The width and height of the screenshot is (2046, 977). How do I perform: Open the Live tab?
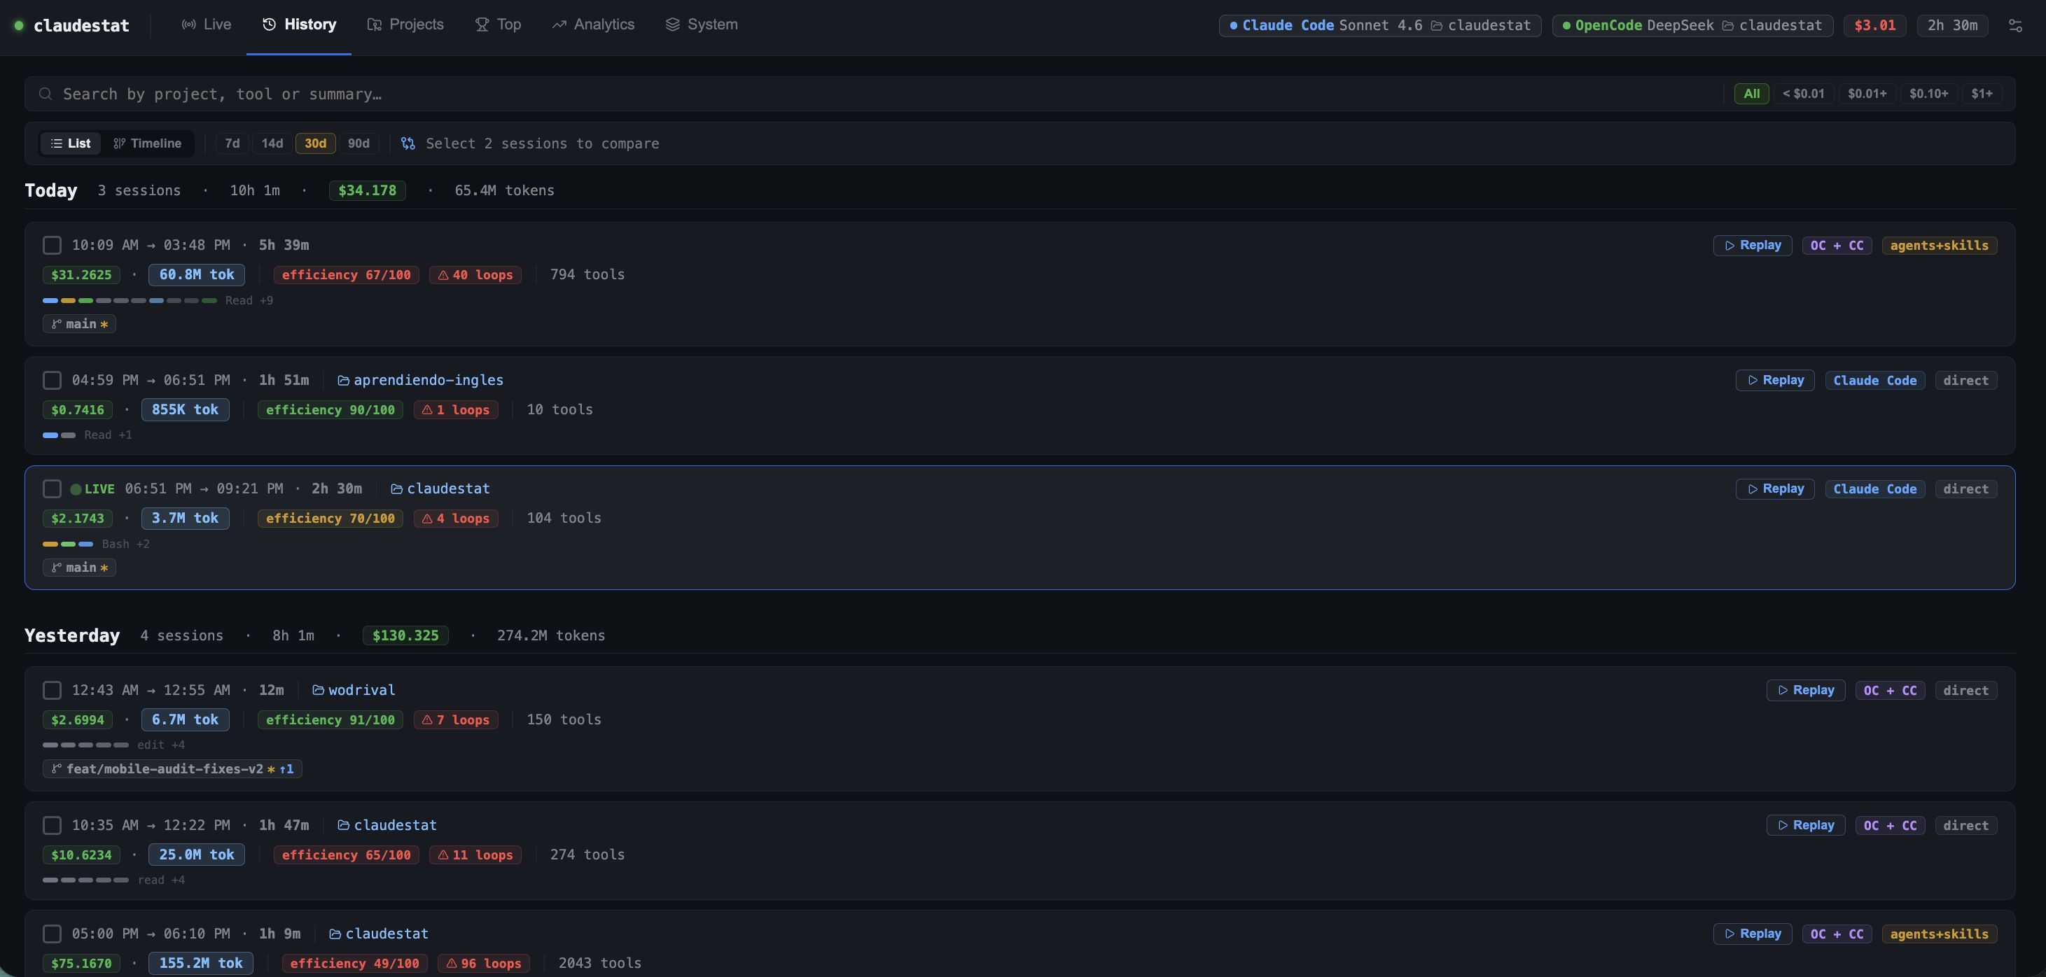point(207,24)
